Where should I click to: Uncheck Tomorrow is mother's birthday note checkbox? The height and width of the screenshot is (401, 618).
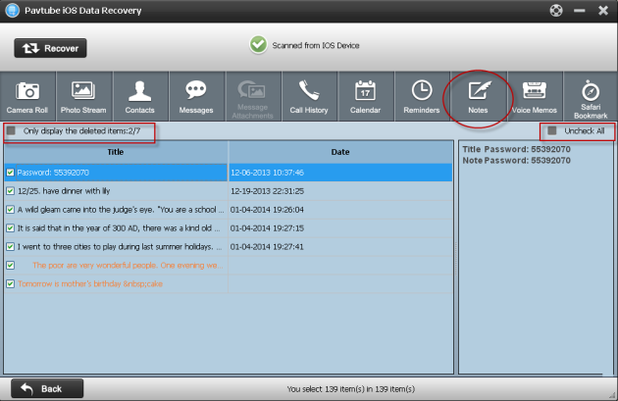[x=10, y=283]
